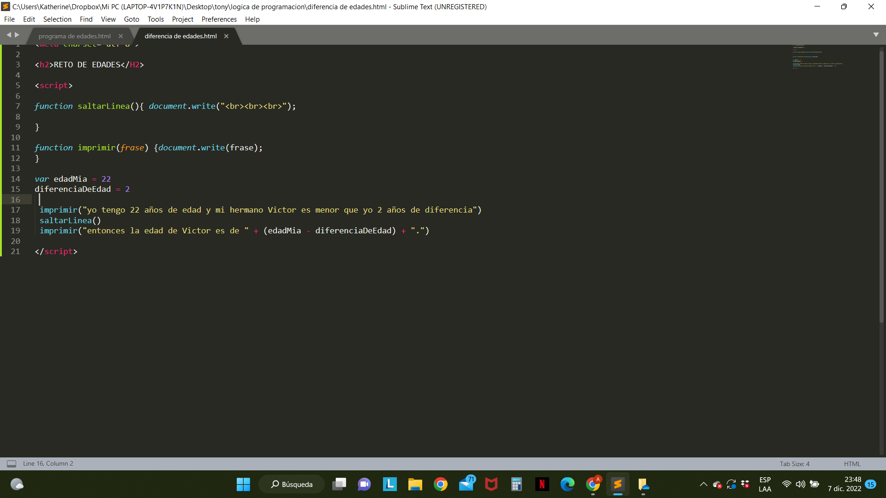Open the Goto menu
Screen dimensions: 886x498
coord(132,19)
